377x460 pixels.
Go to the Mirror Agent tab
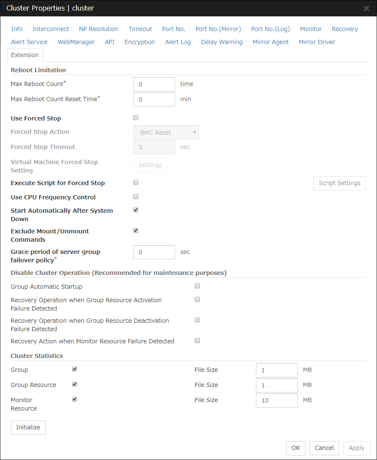[x=271, y=42]
